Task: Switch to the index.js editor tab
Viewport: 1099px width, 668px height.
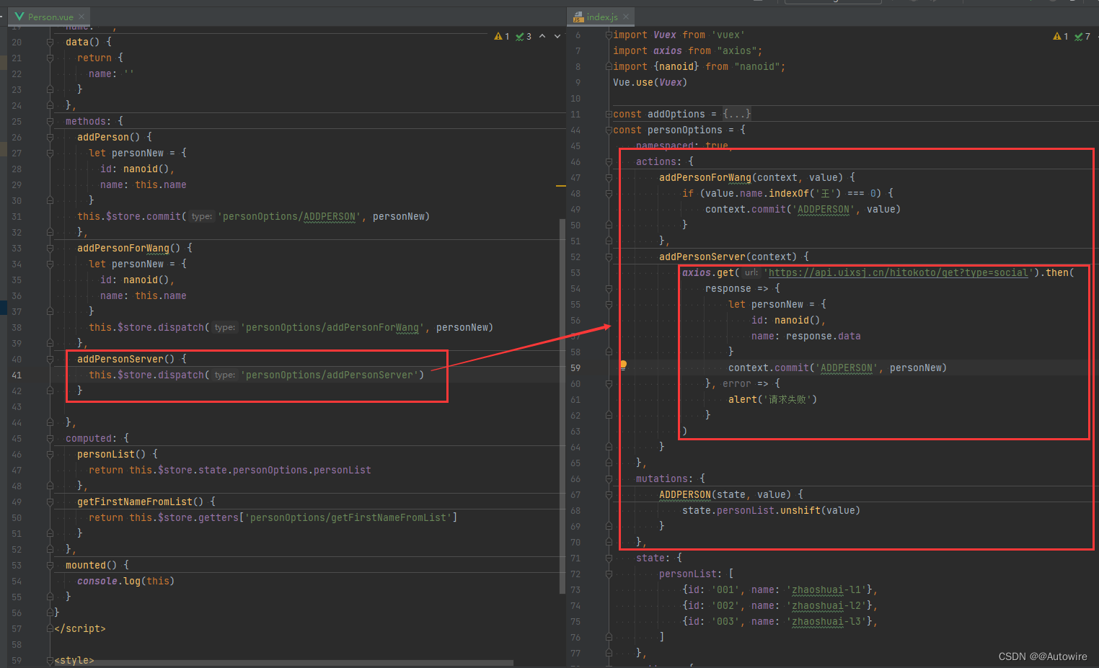Action: click(x=601, y=17)
